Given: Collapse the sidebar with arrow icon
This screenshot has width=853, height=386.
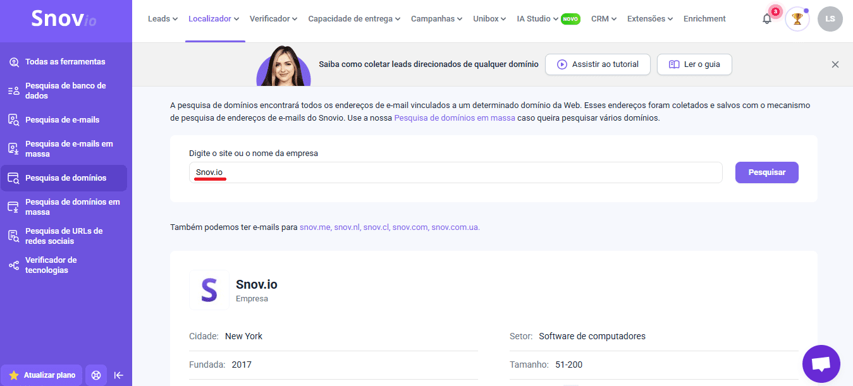Looking at the screenshot, I should (118, 375).
